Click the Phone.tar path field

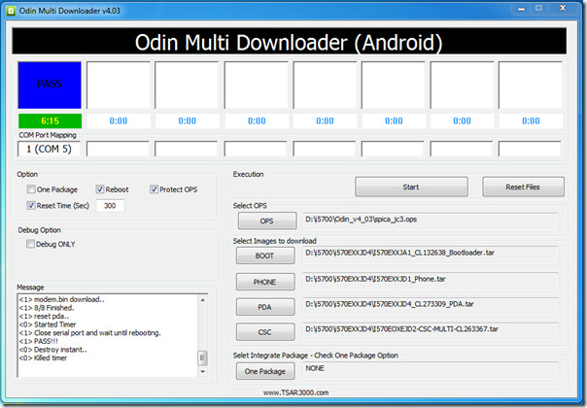(x=431, y=281)
